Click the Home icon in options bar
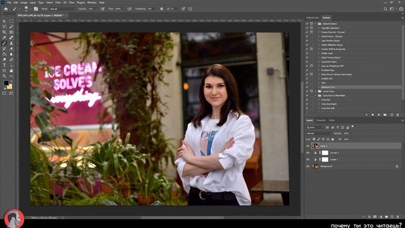405x228 pixels. pyautogui.click(x=6, y=9)
